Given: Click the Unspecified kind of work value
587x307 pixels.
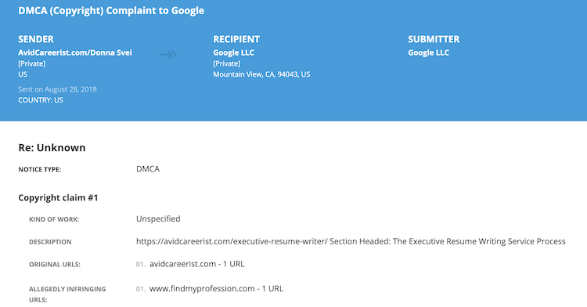Looking at the screenshot, I should (158, 219).
